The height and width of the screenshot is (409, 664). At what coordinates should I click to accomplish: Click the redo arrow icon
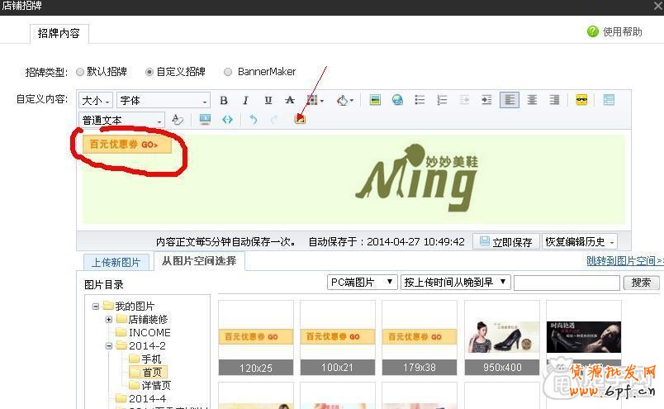(274, 120)
